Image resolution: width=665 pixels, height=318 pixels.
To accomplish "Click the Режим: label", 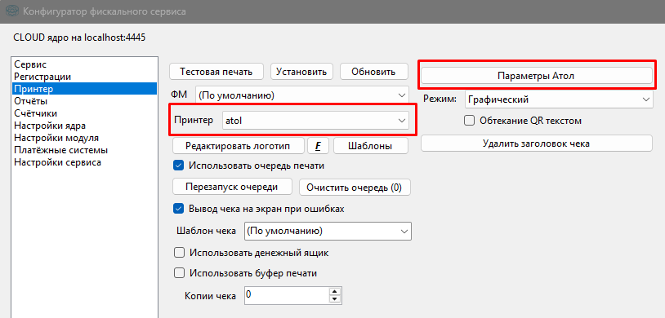I will [440, 99].
